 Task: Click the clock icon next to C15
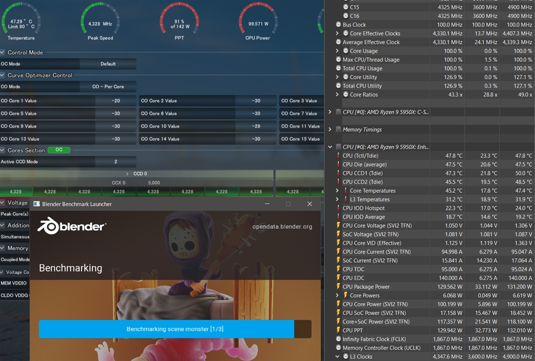(345, 7)
